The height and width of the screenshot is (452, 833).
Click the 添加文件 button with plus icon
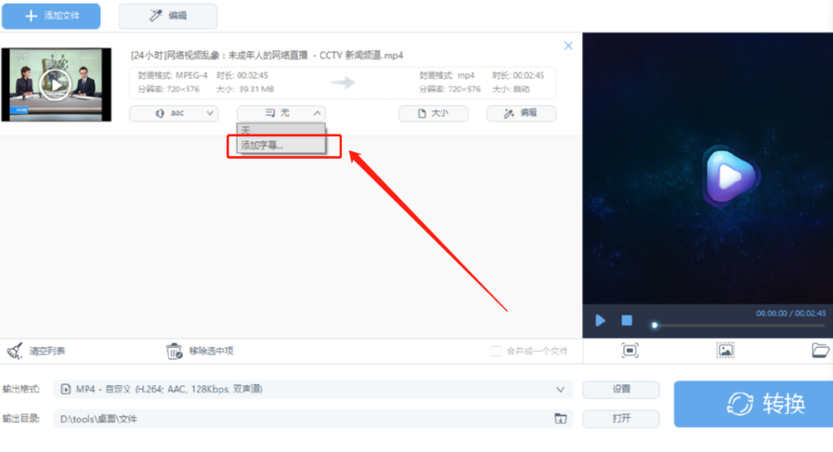pyautogui.click(x=50, y=16)
